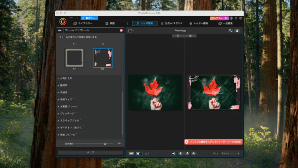
Task: Select split left/right compare mode
Action: 181,153
